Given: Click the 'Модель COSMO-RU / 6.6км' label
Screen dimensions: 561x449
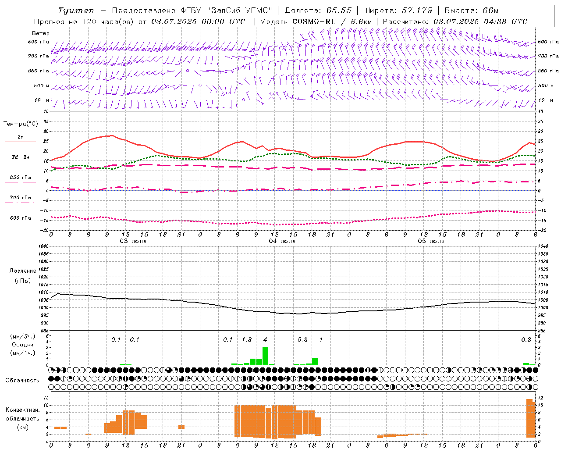Looking at the screenshot, I should coord(316,21).
